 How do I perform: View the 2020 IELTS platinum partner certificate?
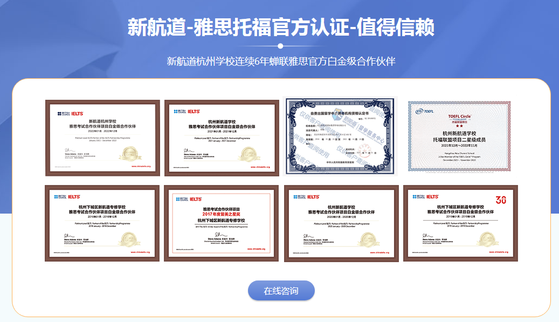click(342, 224)
